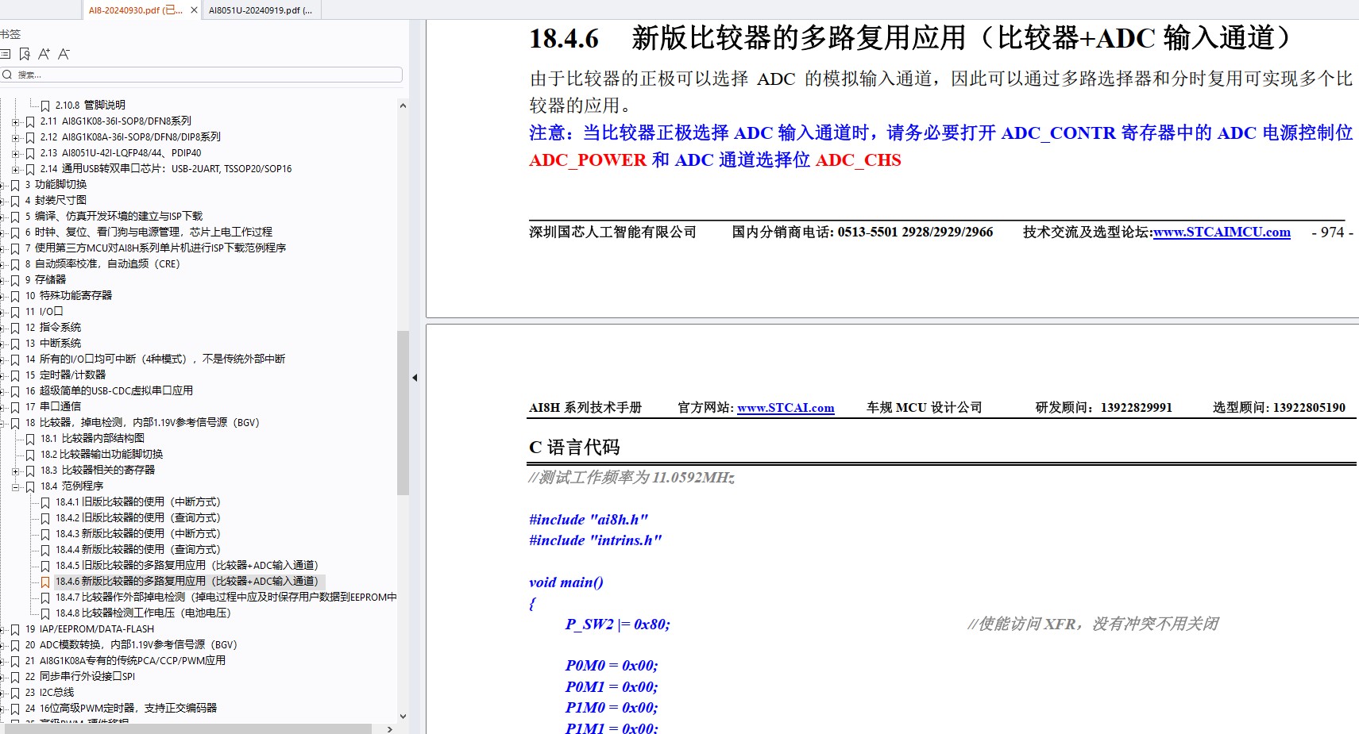Viewport: 1359px width, 734px height.
Task: Expand chapter 20 ADC模数转换 node
Action: [x=2, y=645]
